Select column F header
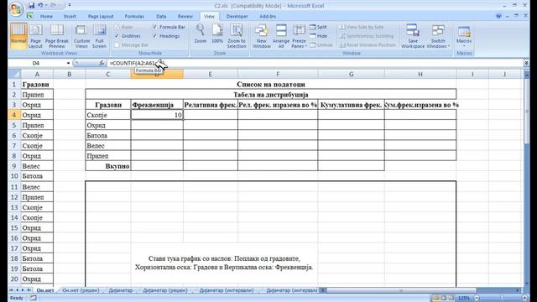The width and height of the screenshot is (537, 302). 278,74
